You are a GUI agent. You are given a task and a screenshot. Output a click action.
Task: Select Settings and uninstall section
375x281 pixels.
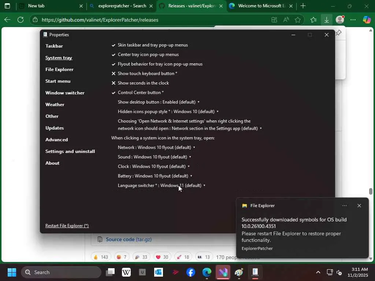[70, 151]
